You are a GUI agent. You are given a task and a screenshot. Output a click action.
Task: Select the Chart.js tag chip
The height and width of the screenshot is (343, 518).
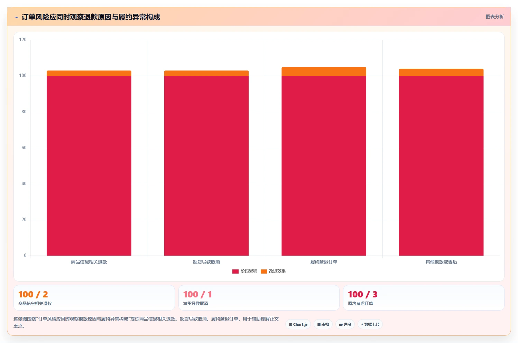click(x=298, y=324)
